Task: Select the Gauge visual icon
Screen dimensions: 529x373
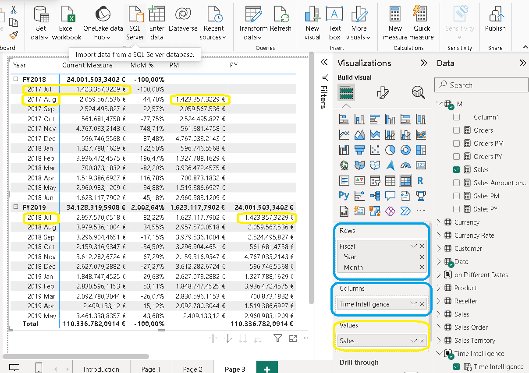Action: click(405, 165)
